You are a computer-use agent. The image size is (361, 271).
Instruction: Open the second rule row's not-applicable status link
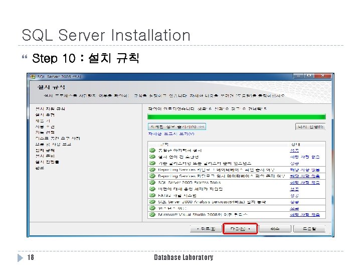point(305,157)
